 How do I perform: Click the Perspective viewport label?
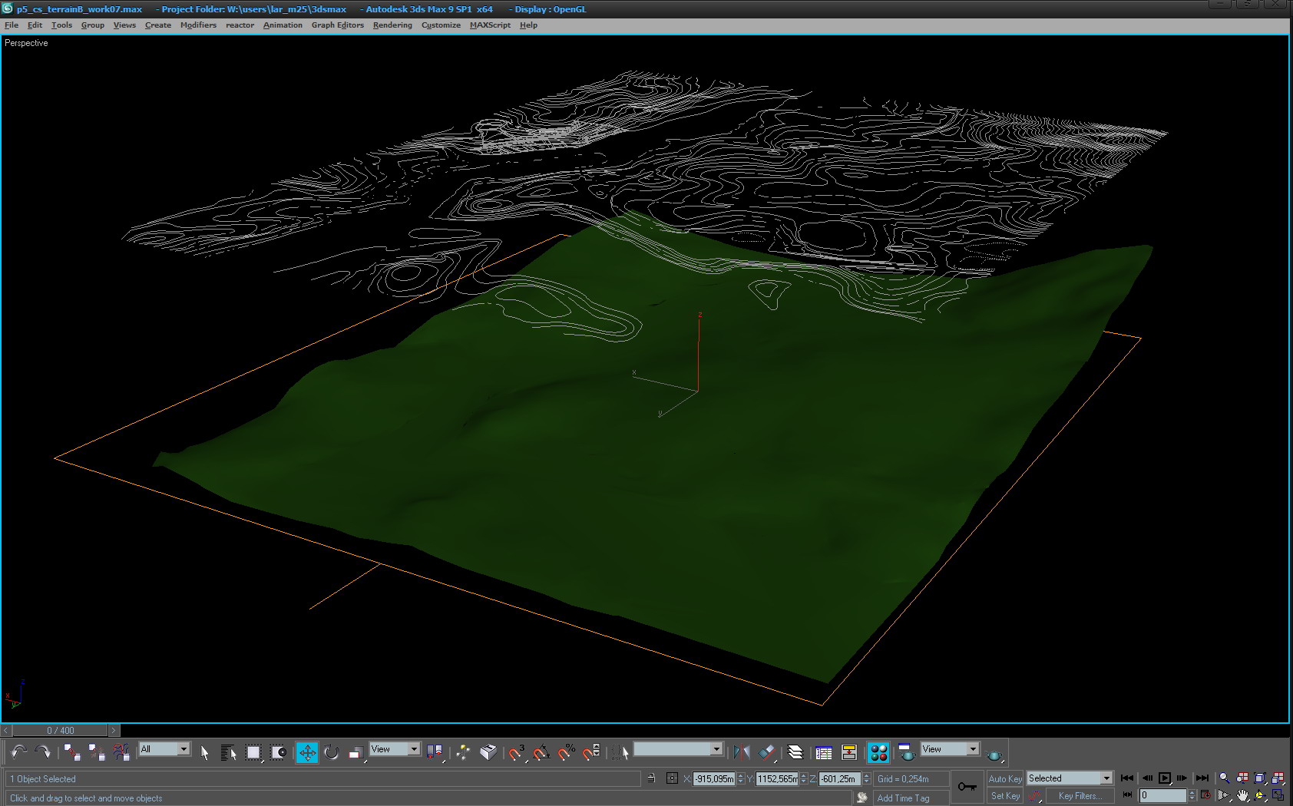pyautogui.click(x=26, y=43)
